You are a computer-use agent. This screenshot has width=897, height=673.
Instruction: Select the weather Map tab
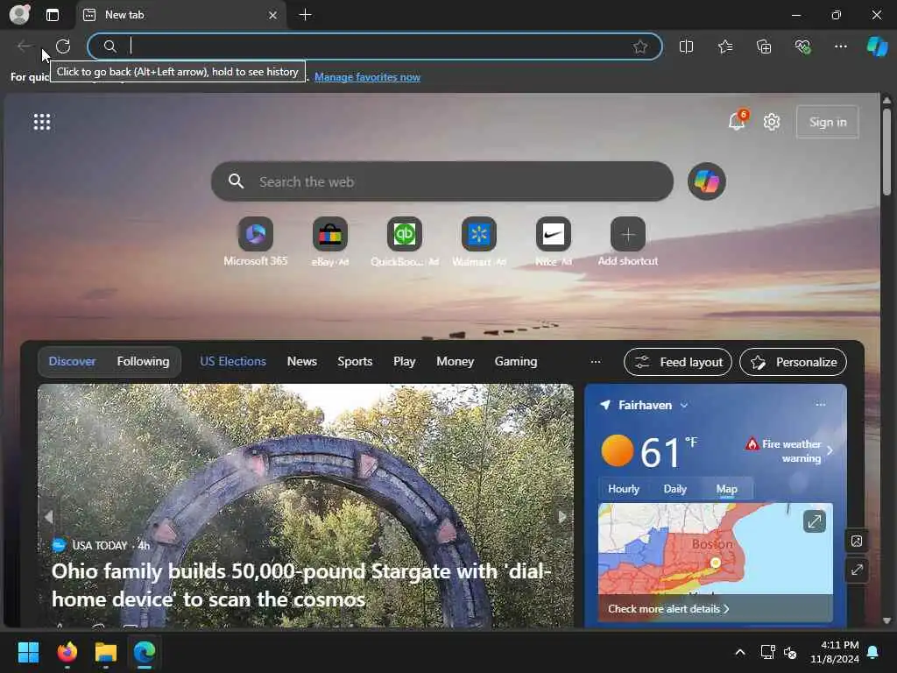pyautogui.click(x=726, y=489)
